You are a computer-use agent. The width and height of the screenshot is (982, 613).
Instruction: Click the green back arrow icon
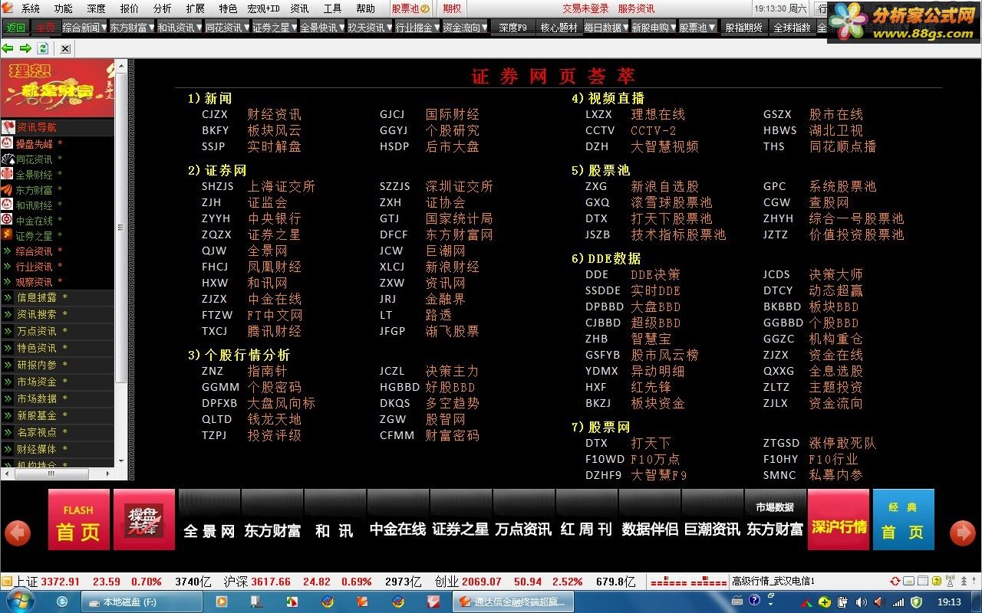(x=8, y=48)
